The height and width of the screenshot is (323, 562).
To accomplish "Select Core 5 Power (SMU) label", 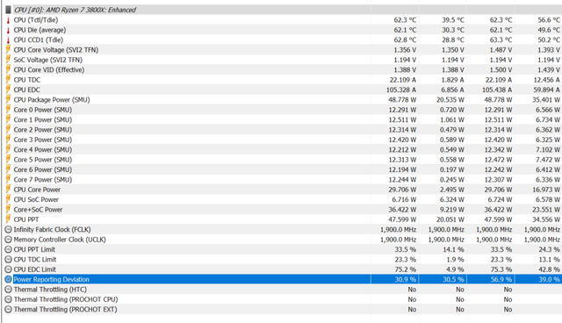I will [43, 160].
